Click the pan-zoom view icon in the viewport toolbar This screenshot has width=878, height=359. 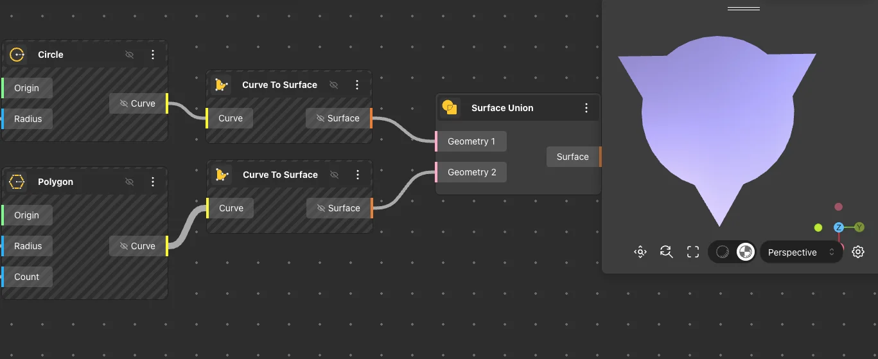click(x=640, y=252)
